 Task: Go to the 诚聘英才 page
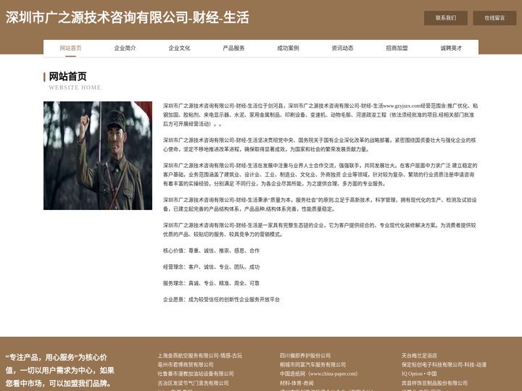(x=451, y=49)
